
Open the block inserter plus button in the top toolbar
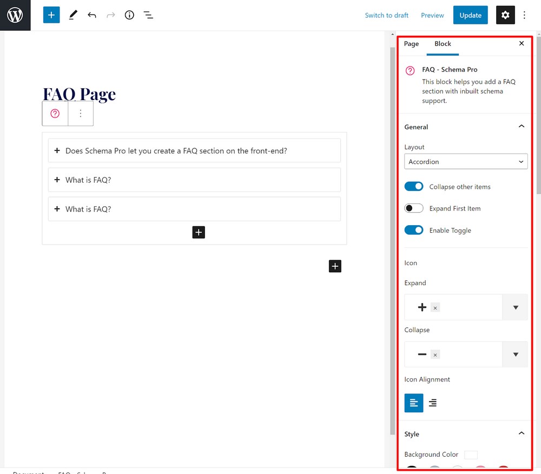pyautogui.click(x=51, y=15)
